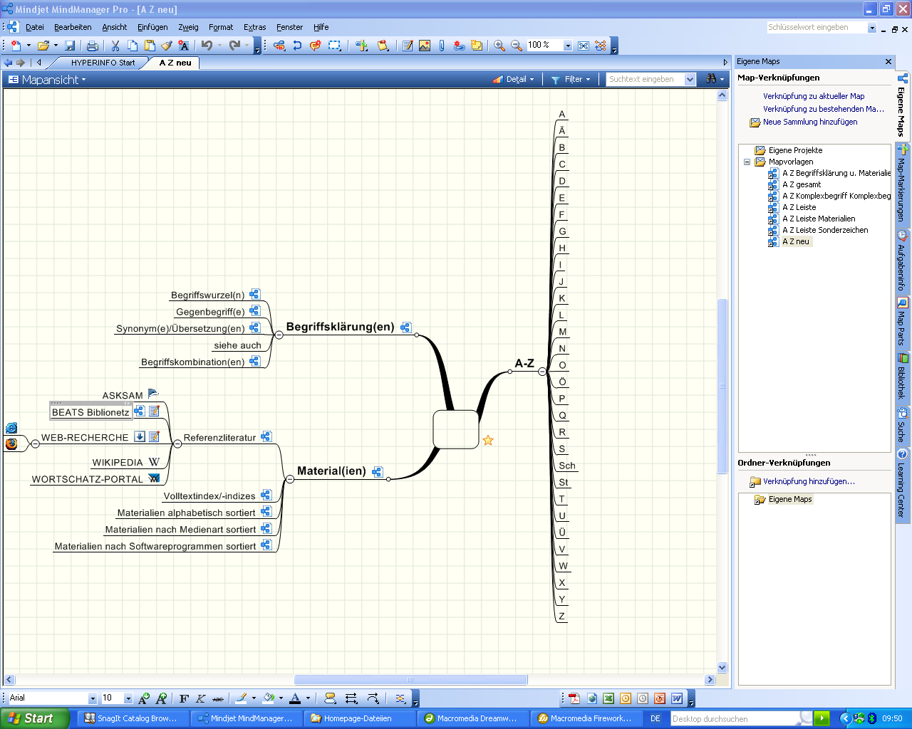The image size is (912, 729).
Task: Click the Print icon in the toolbar
Action: pyautogui.click(x=92, y=46)
